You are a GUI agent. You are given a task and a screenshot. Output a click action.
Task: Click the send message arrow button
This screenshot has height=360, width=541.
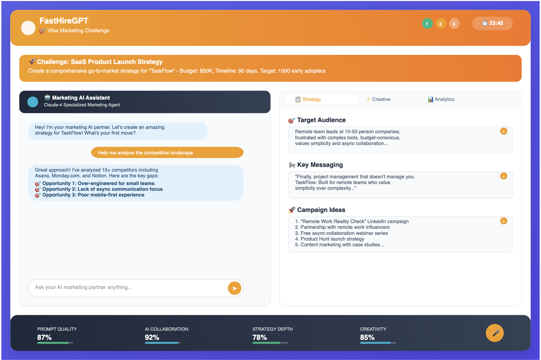pyautogui.click(x=235, y=288)
